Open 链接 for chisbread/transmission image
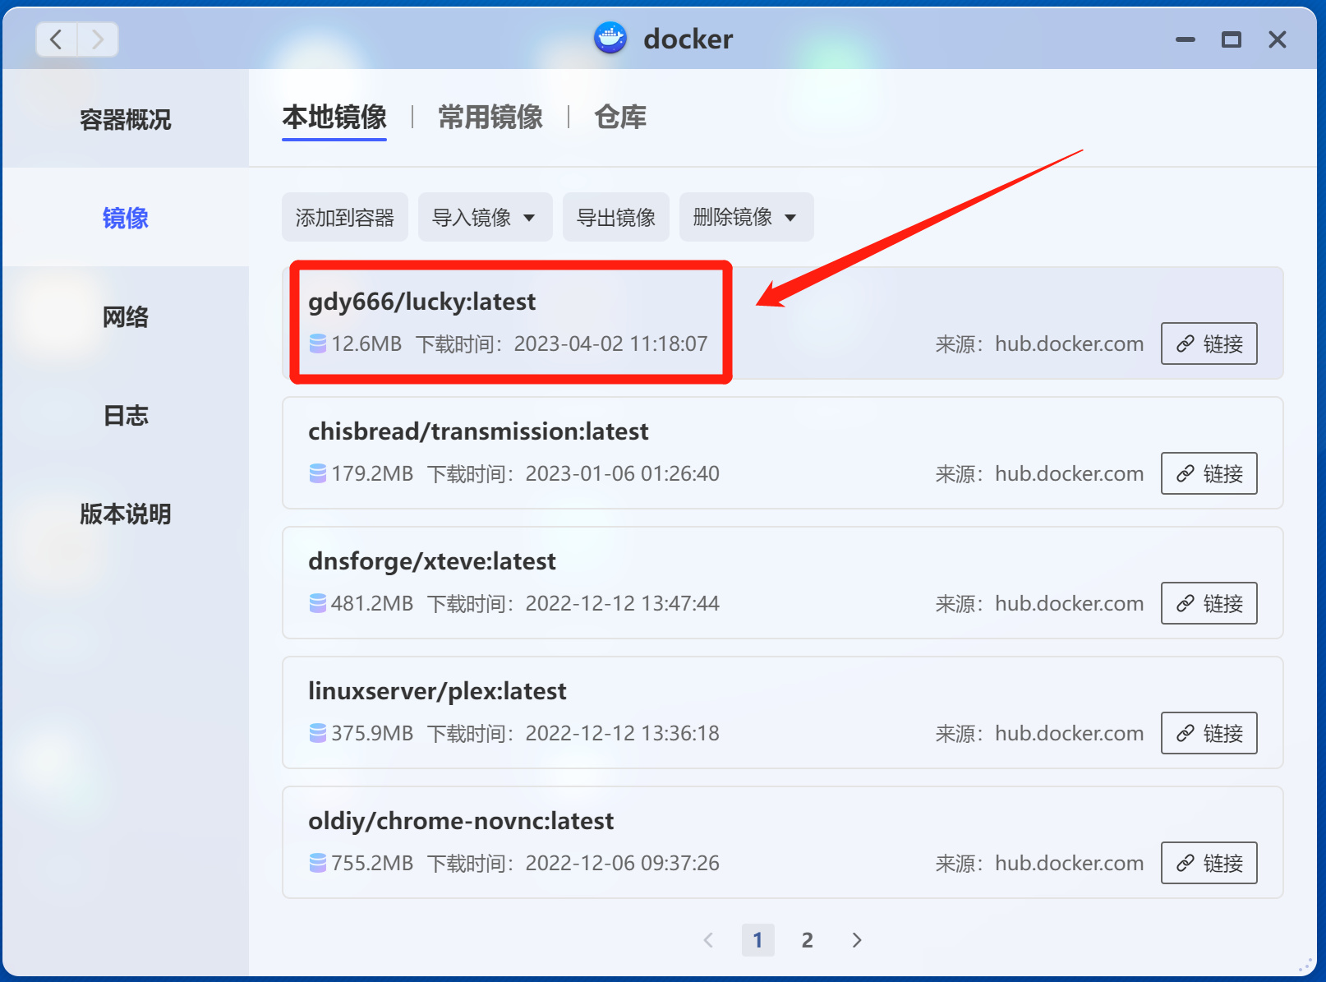The width and height of the screenshot is (1326, 982). [1209, 473]
